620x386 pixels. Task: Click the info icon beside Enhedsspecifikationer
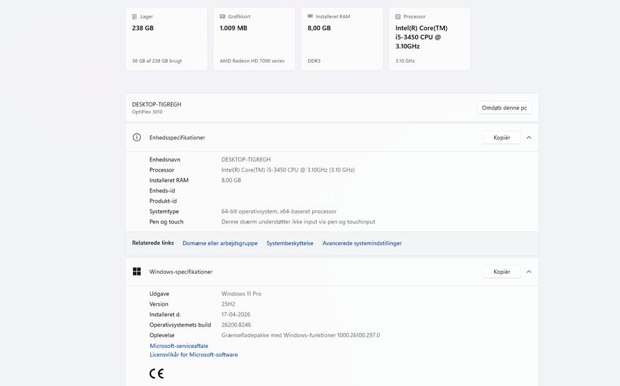click(x=137, y=137)
